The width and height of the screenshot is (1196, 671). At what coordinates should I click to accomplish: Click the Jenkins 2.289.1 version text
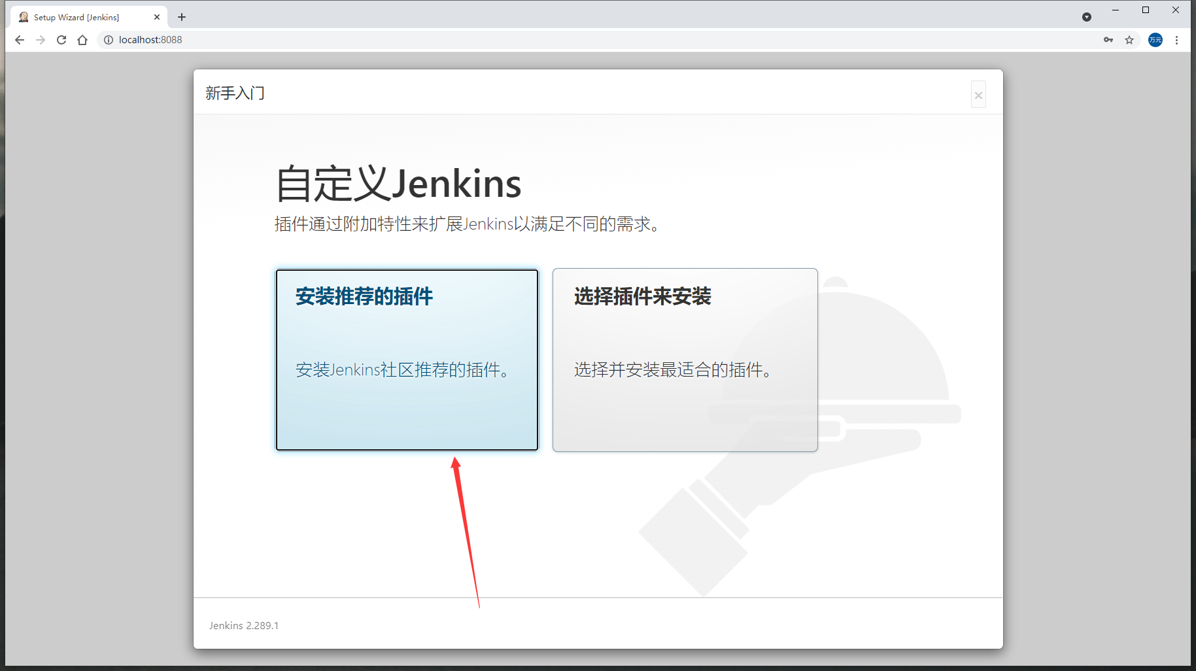coord(244,625)
